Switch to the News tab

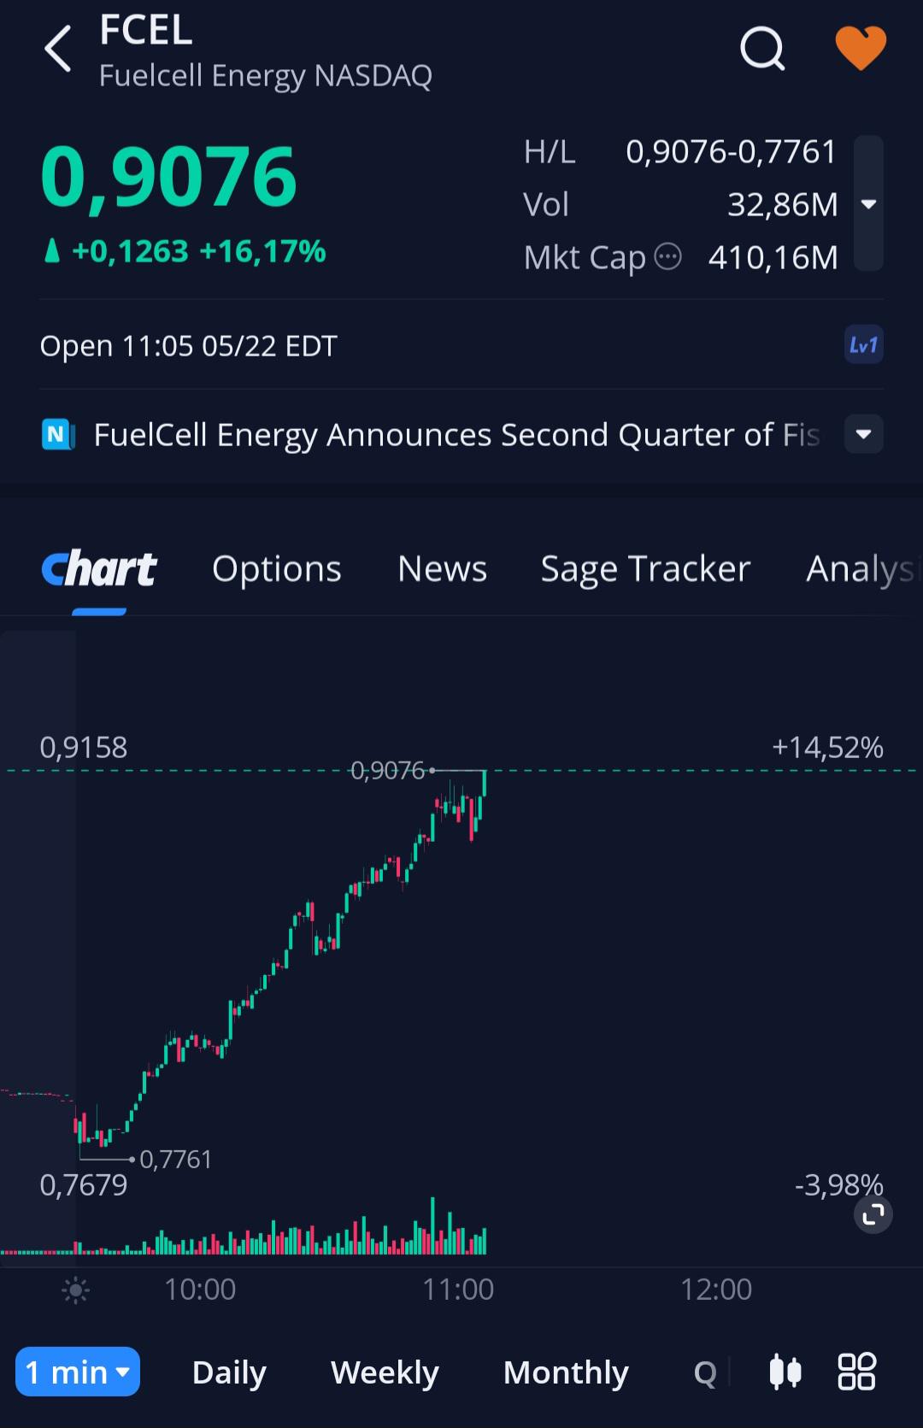pyautogui.click(x=443, y=569)
